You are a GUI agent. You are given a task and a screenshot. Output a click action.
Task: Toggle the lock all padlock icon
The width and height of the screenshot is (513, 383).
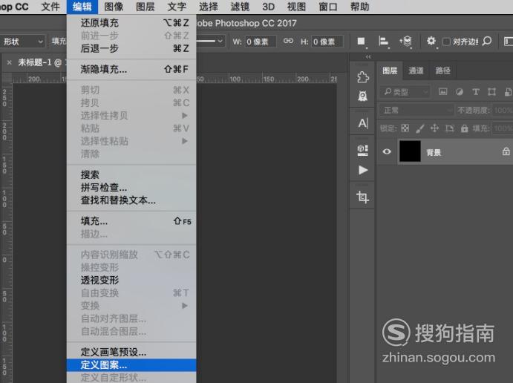pyautogui.click(x=464, y=128)
